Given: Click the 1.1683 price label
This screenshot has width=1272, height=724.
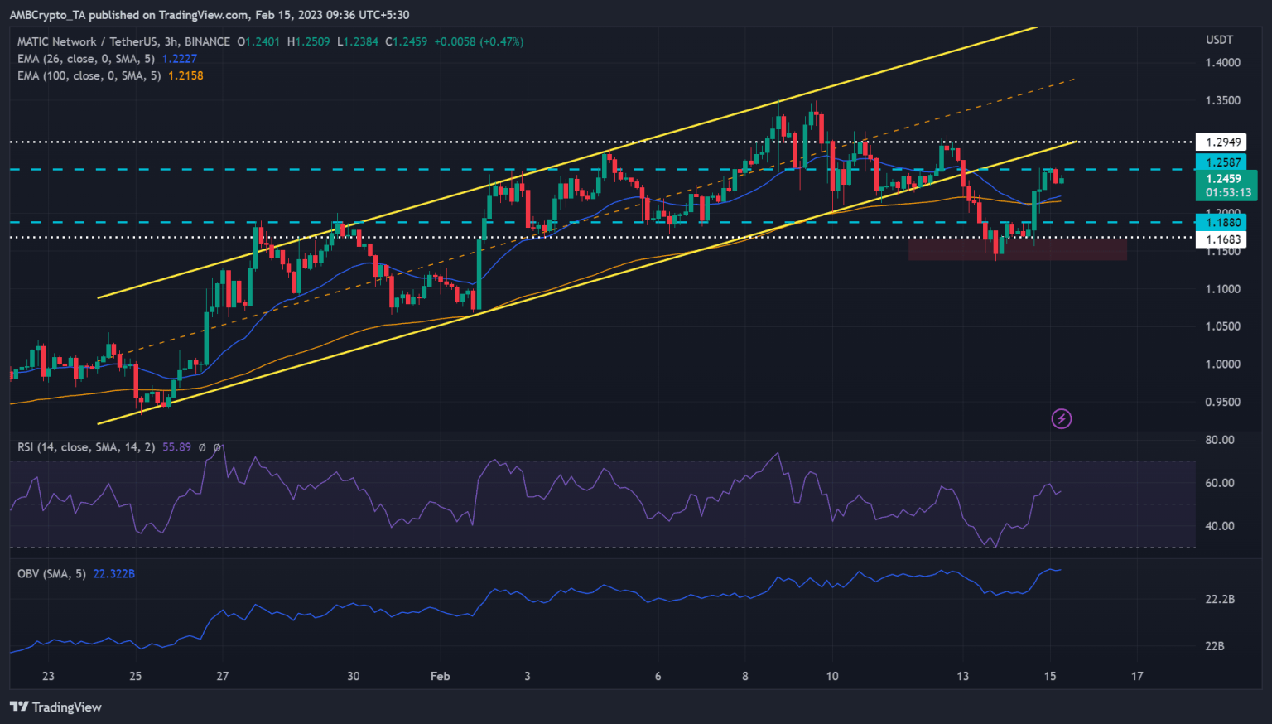Looking at the screenshot, I should (x=1222, y=239).
